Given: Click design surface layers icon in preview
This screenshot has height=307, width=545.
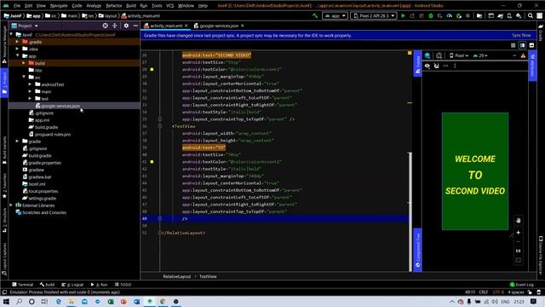Looking at the screenshot, I should [x=427, y=55].
